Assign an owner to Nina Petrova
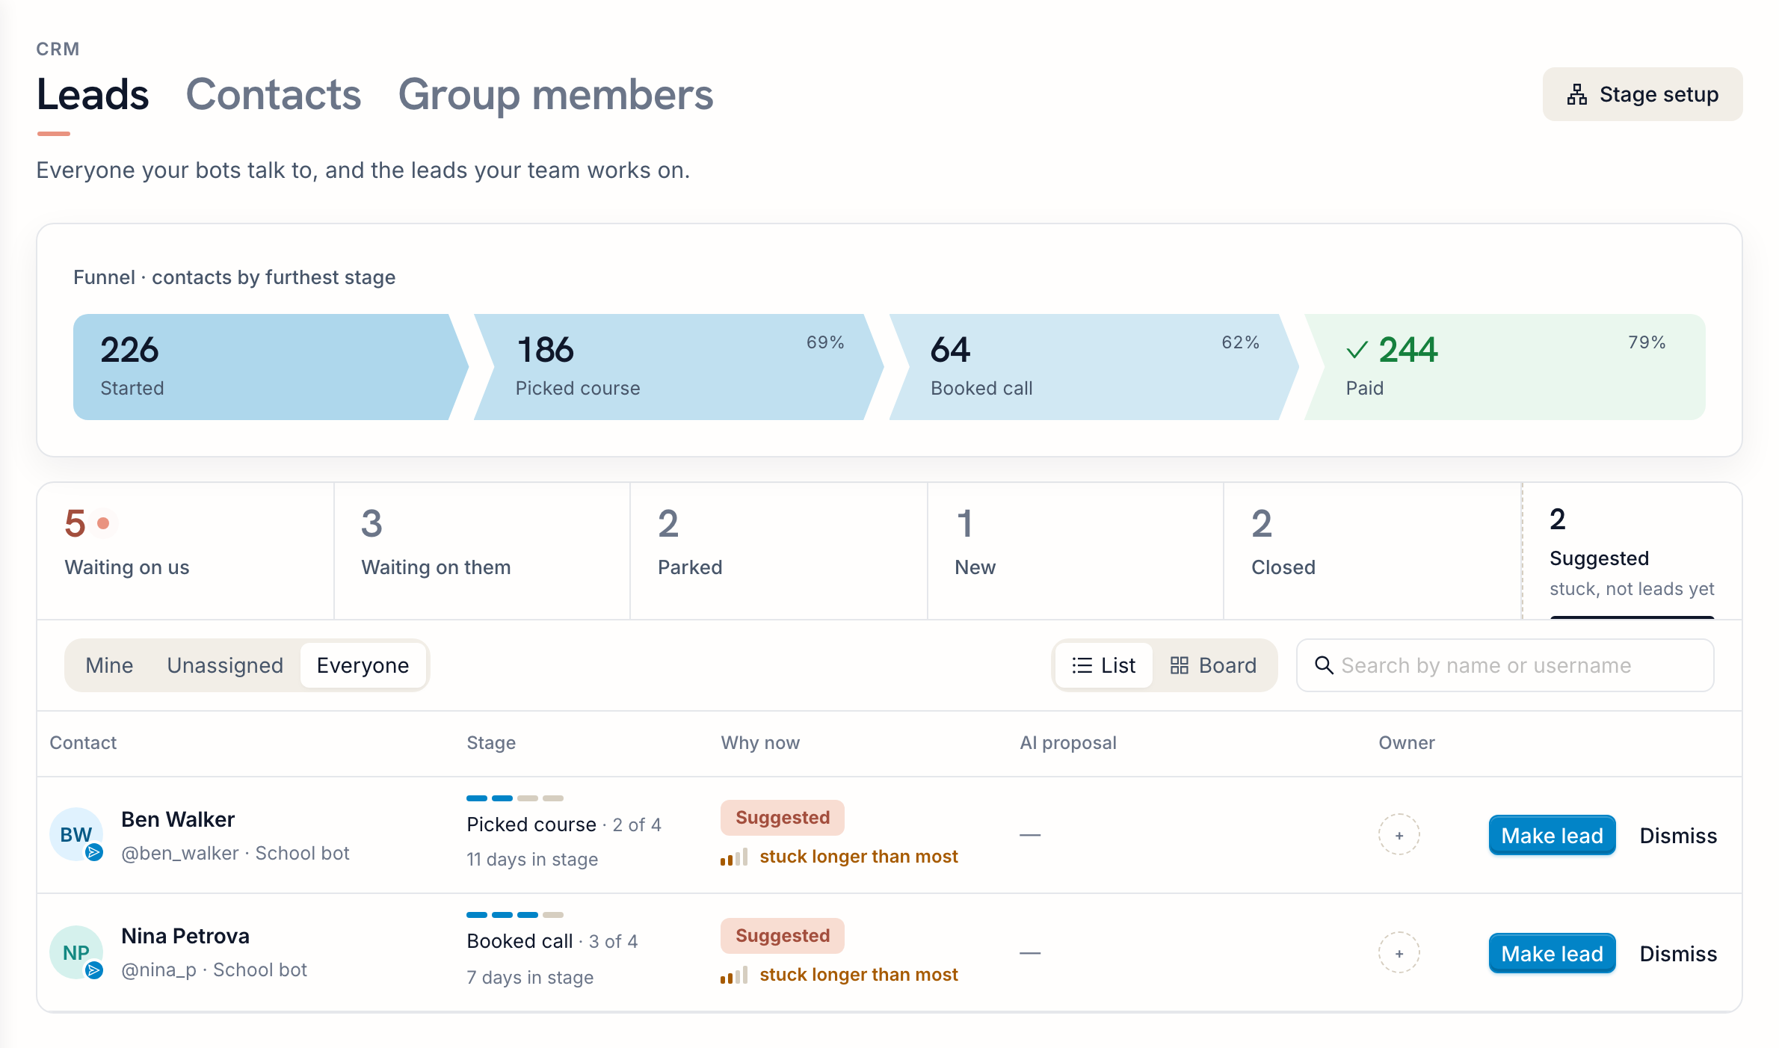The width and height of the screenshot is (1779, 1048). [x=1399, y=953]
